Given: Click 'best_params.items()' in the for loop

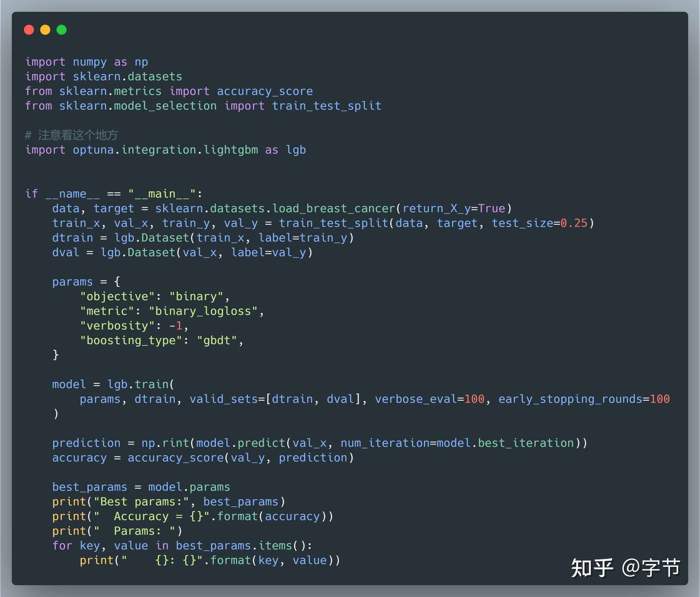Looking at the screenshot, I should click(x=241, y=546).
